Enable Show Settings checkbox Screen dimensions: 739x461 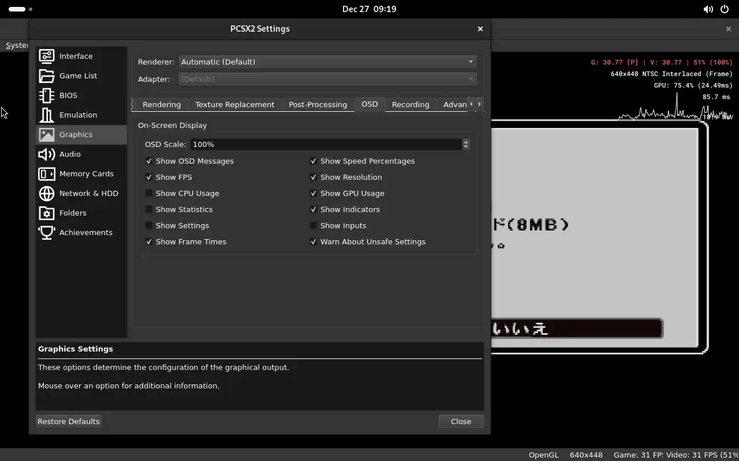coord(149,225)
